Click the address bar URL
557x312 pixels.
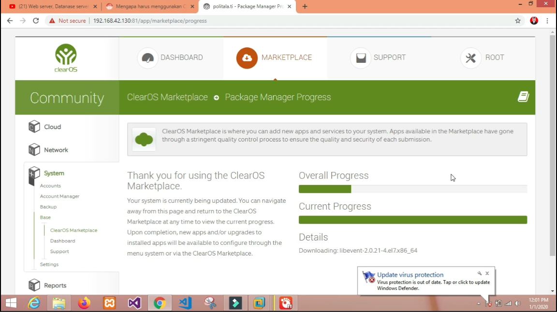[150, 21]
